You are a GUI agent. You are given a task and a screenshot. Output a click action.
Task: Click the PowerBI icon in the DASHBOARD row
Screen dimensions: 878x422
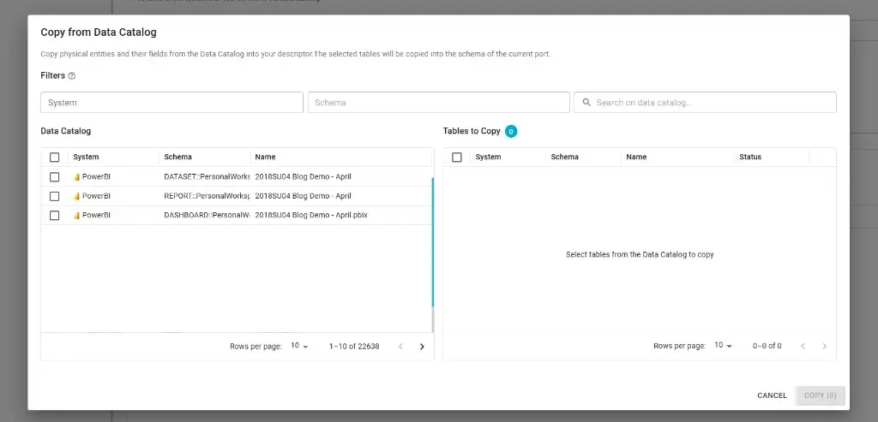point(77,215)
